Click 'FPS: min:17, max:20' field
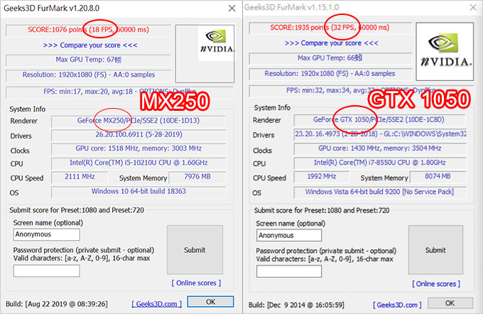Screen dimensions: 483x314 click(x=119, y=92)
